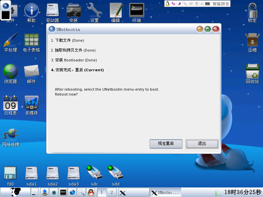Screen dimensions: 263x197
Task: Switch to virtual desktop 2
Action: coord(112,192)
